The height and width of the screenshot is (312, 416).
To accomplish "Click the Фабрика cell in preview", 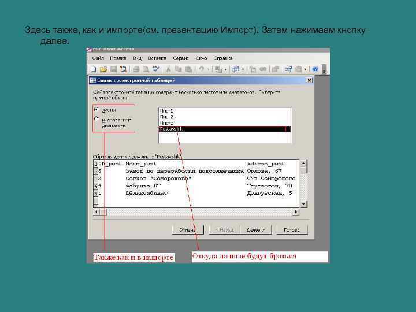I will pos(143,185).
